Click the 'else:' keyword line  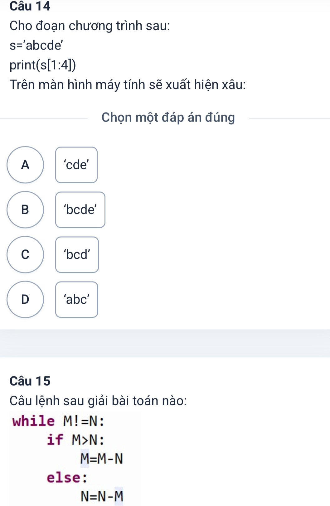[67, 477]
